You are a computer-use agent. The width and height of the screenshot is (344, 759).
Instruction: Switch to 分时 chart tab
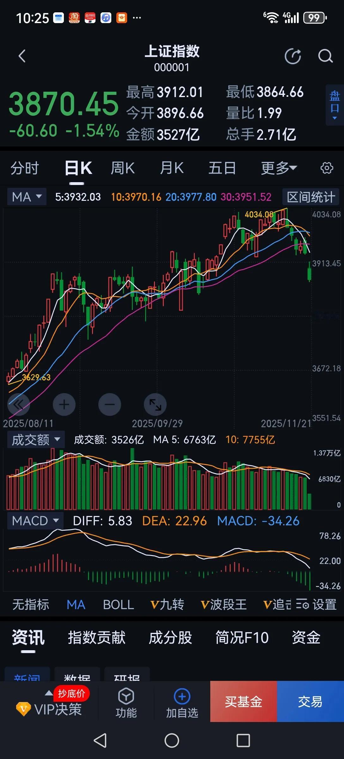pos(25,168)
